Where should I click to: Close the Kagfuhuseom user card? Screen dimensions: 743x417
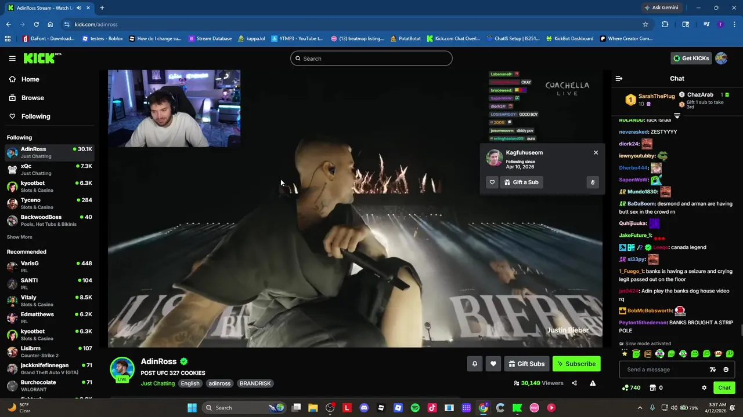pos(596,152)
